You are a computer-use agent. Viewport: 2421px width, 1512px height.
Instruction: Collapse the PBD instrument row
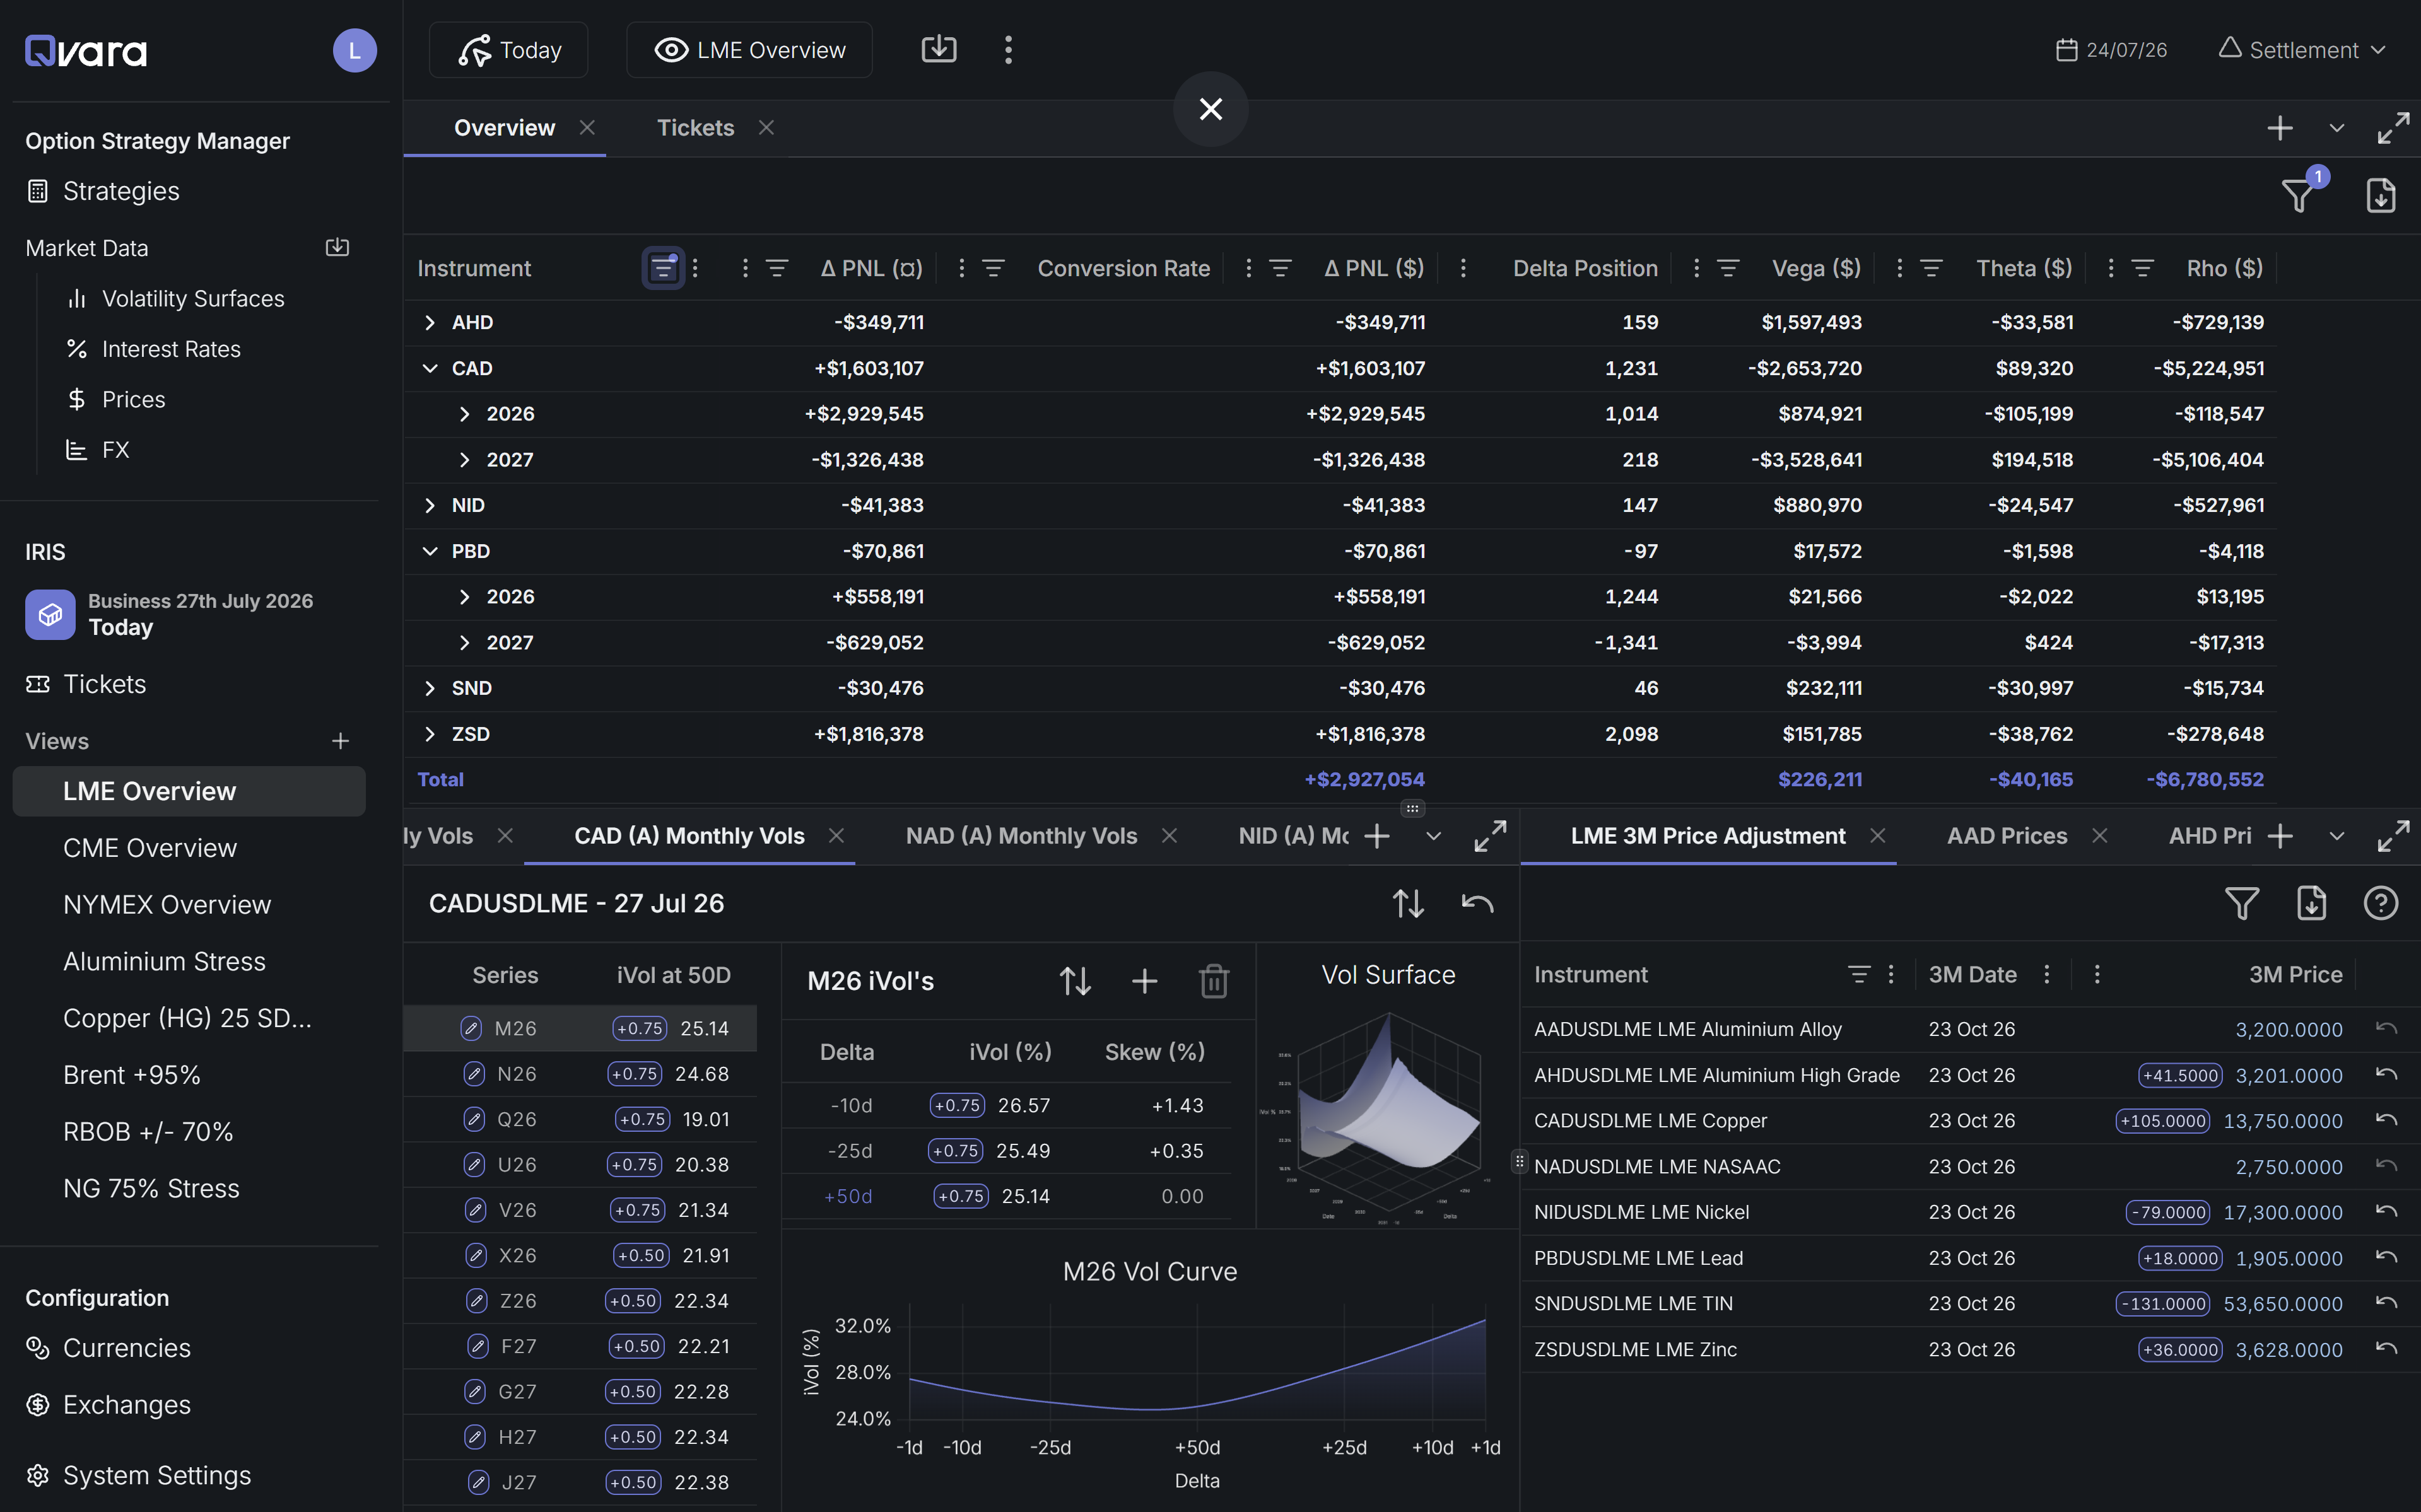tap(429, 551)
